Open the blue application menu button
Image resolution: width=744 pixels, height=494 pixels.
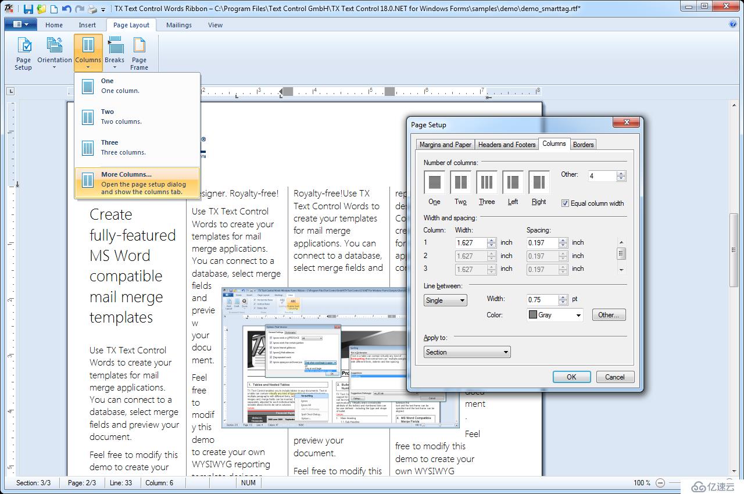click(20, 24)
